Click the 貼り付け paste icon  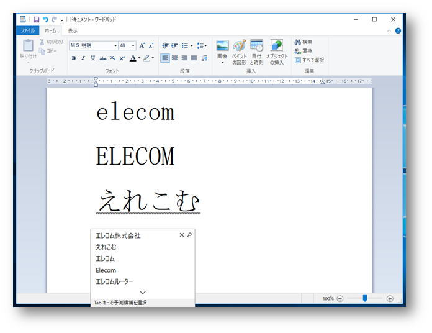[x=28, y=45]
